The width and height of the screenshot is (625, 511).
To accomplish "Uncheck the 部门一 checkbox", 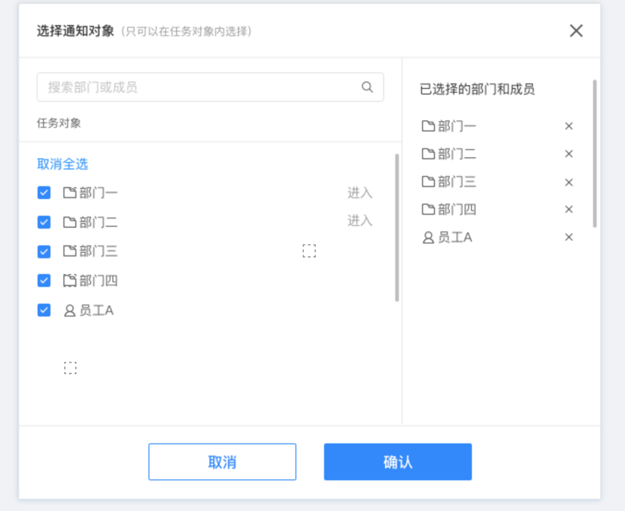I will (44, 193).
